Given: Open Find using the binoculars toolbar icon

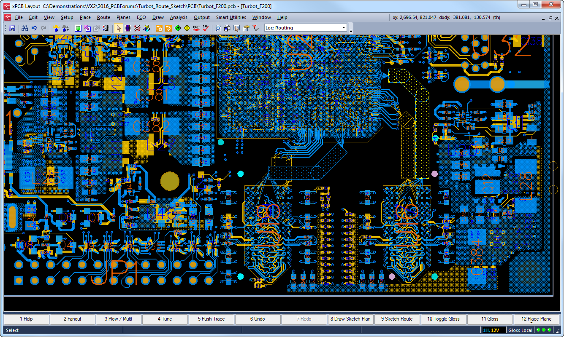Looking at the screenshot, I should (25, 28).
